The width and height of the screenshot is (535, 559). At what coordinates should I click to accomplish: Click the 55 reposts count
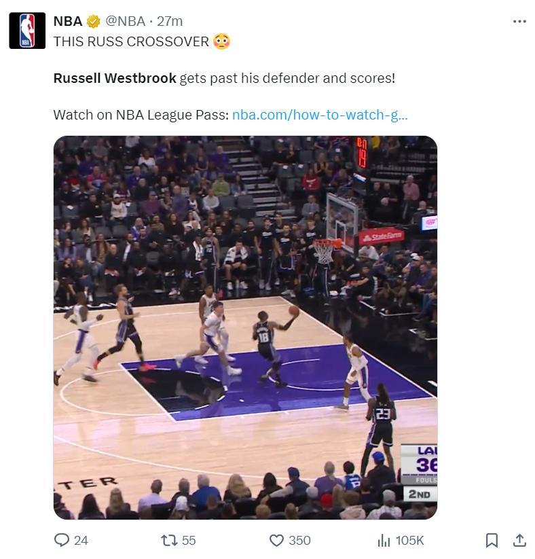tap(189, 541)
